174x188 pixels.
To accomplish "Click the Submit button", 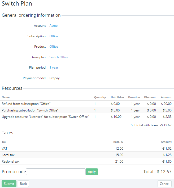I will [9, 184].
